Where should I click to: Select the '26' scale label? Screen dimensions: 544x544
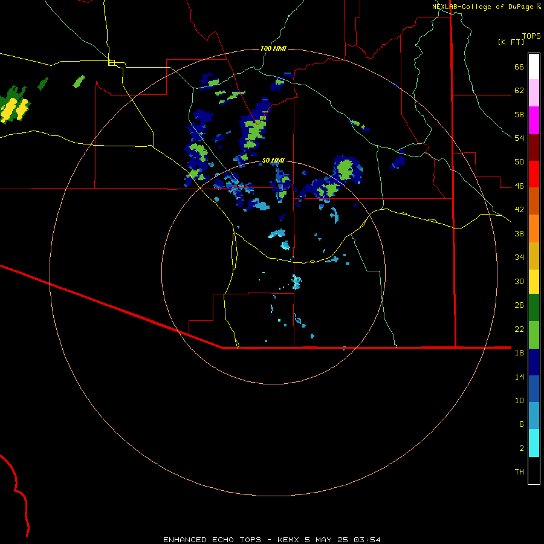pyautogui.click(x=519, y=305)
